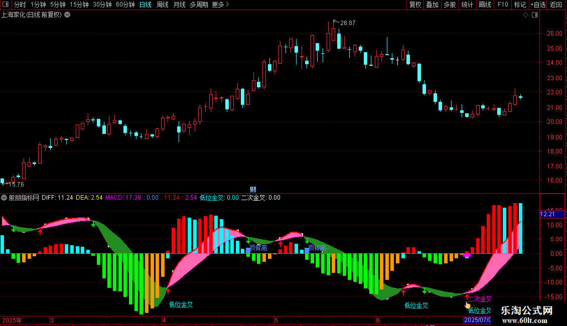Click the 低位金叉 label near April

point(181,304)
